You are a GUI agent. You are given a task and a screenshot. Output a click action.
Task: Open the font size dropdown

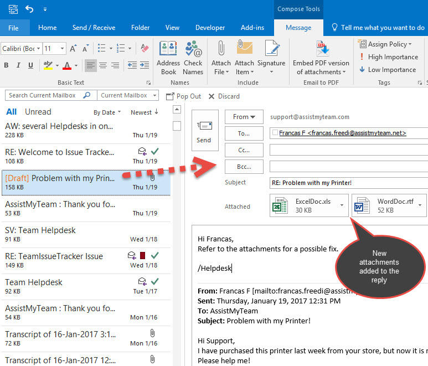[62, 49]
